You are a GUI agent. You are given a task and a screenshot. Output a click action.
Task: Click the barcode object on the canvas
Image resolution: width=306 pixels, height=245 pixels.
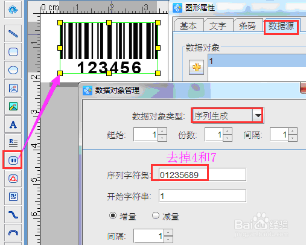[109, 48]
